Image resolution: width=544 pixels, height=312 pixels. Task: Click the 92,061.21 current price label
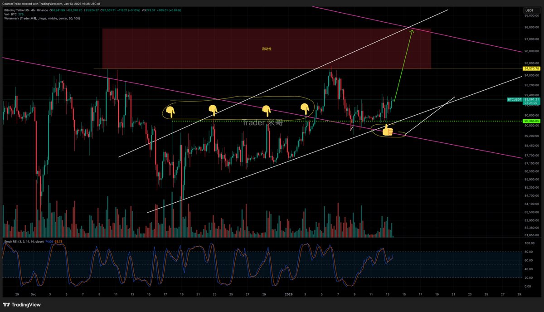click(531, 99)
